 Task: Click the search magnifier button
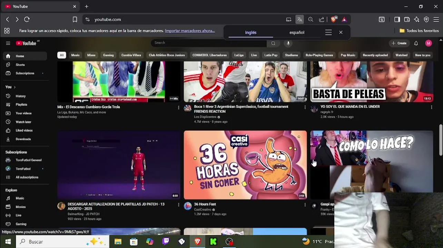point(273,43)
